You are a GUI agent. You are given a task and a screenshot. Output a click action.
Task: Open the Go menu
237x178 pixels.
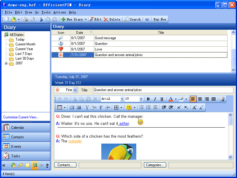(x=37, y=12)
